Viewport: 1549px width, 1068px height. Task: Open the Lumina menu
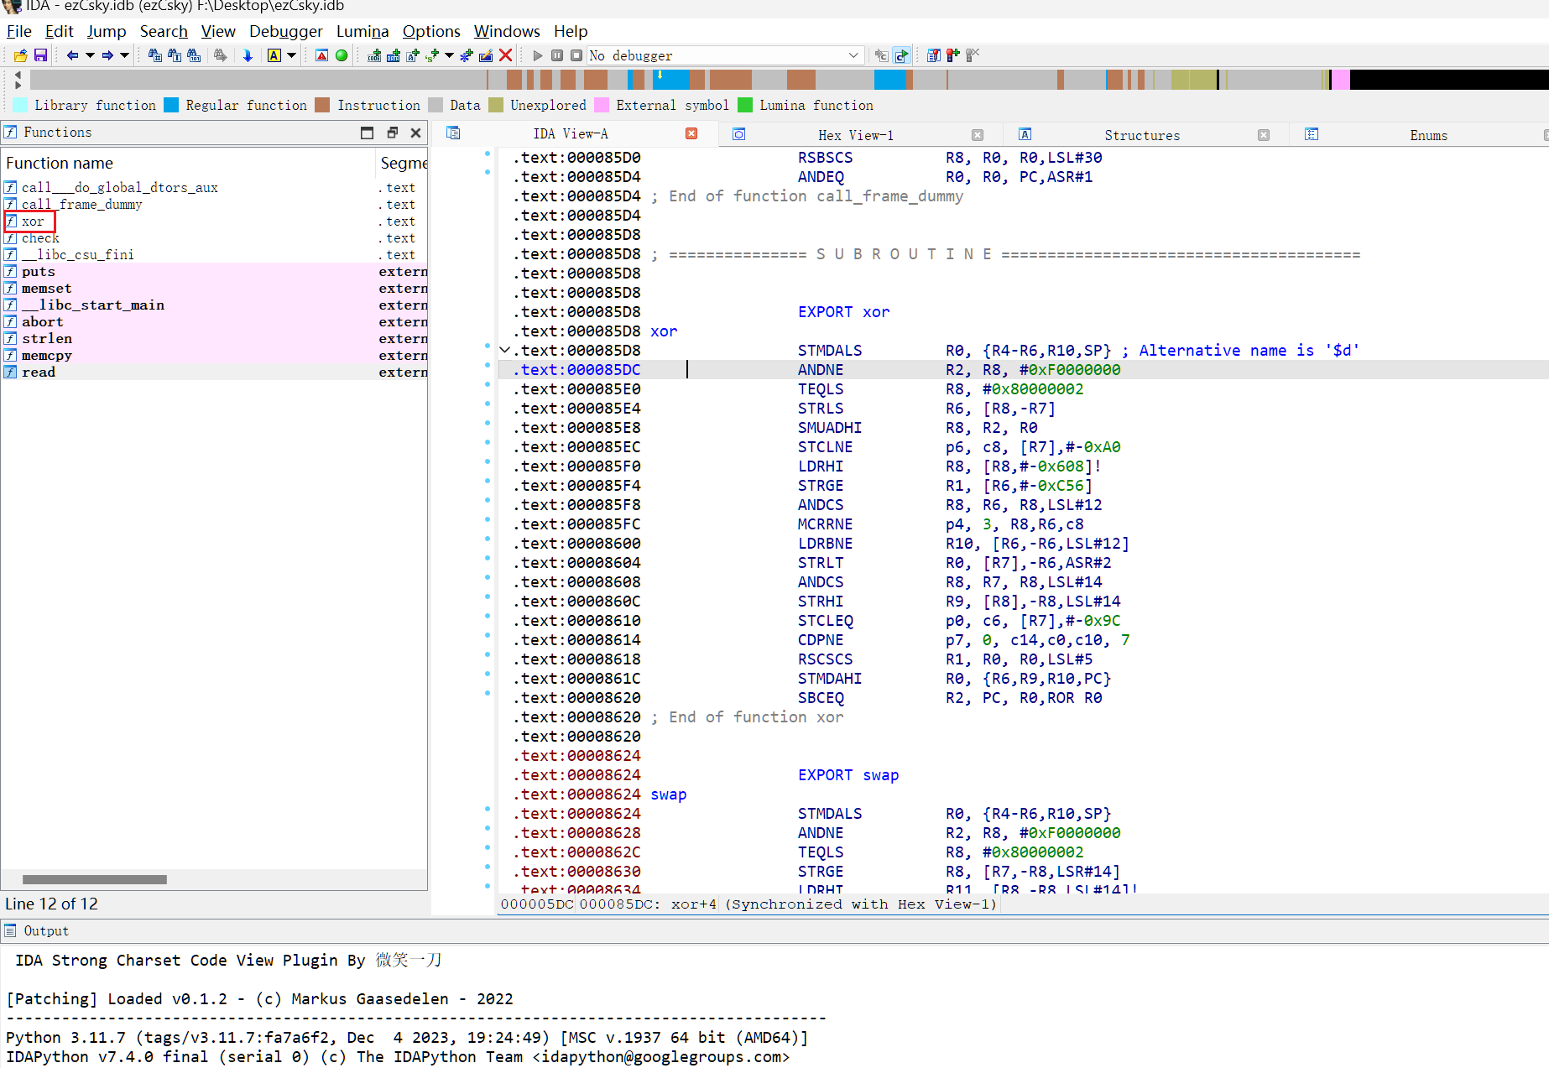click(362, 31)
